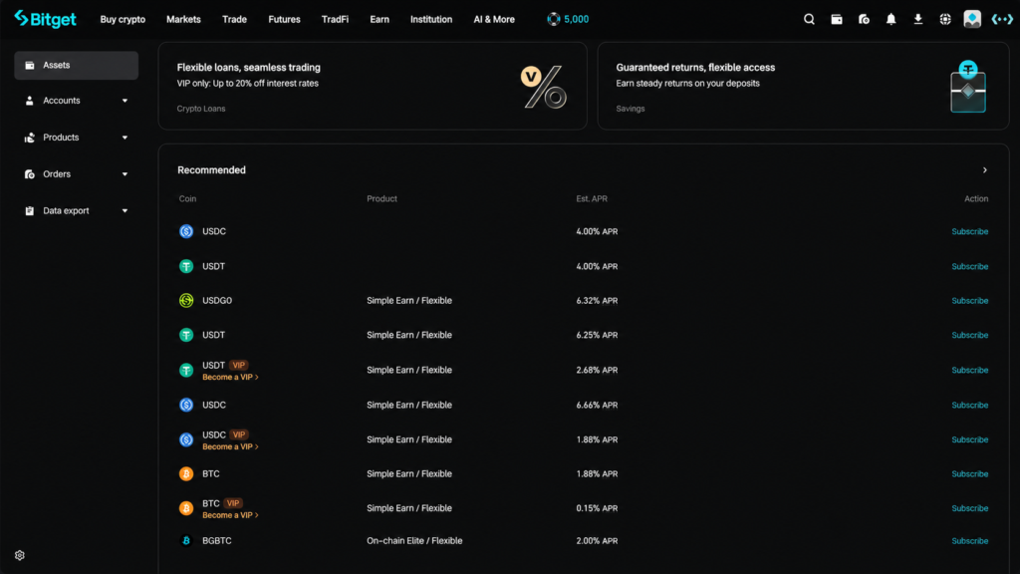The height and width of the screenshot is (574, 1020).
Task: Open the settings gear at bottom left
Action: click(20, 555)
